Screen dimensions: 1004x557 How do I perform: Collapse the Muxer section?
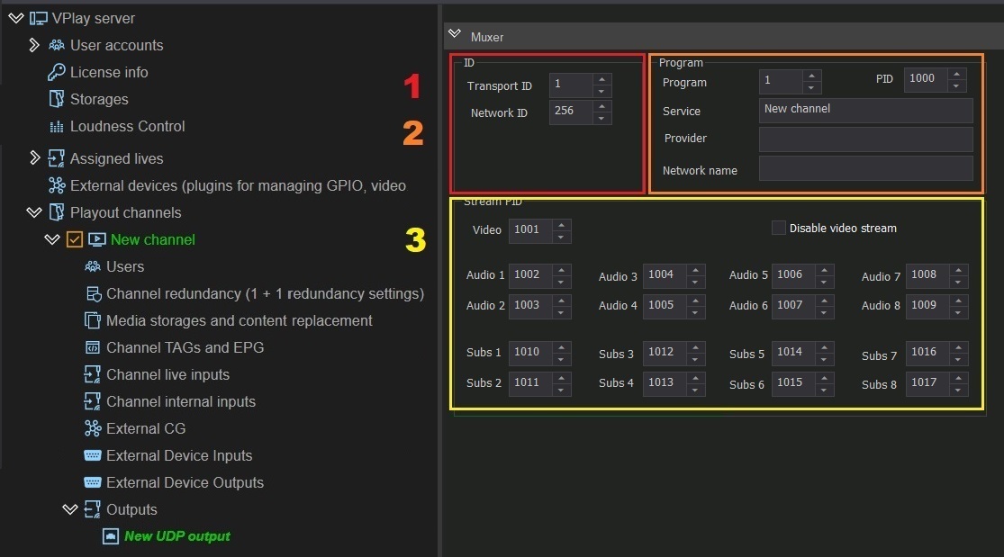pos(456,34)
